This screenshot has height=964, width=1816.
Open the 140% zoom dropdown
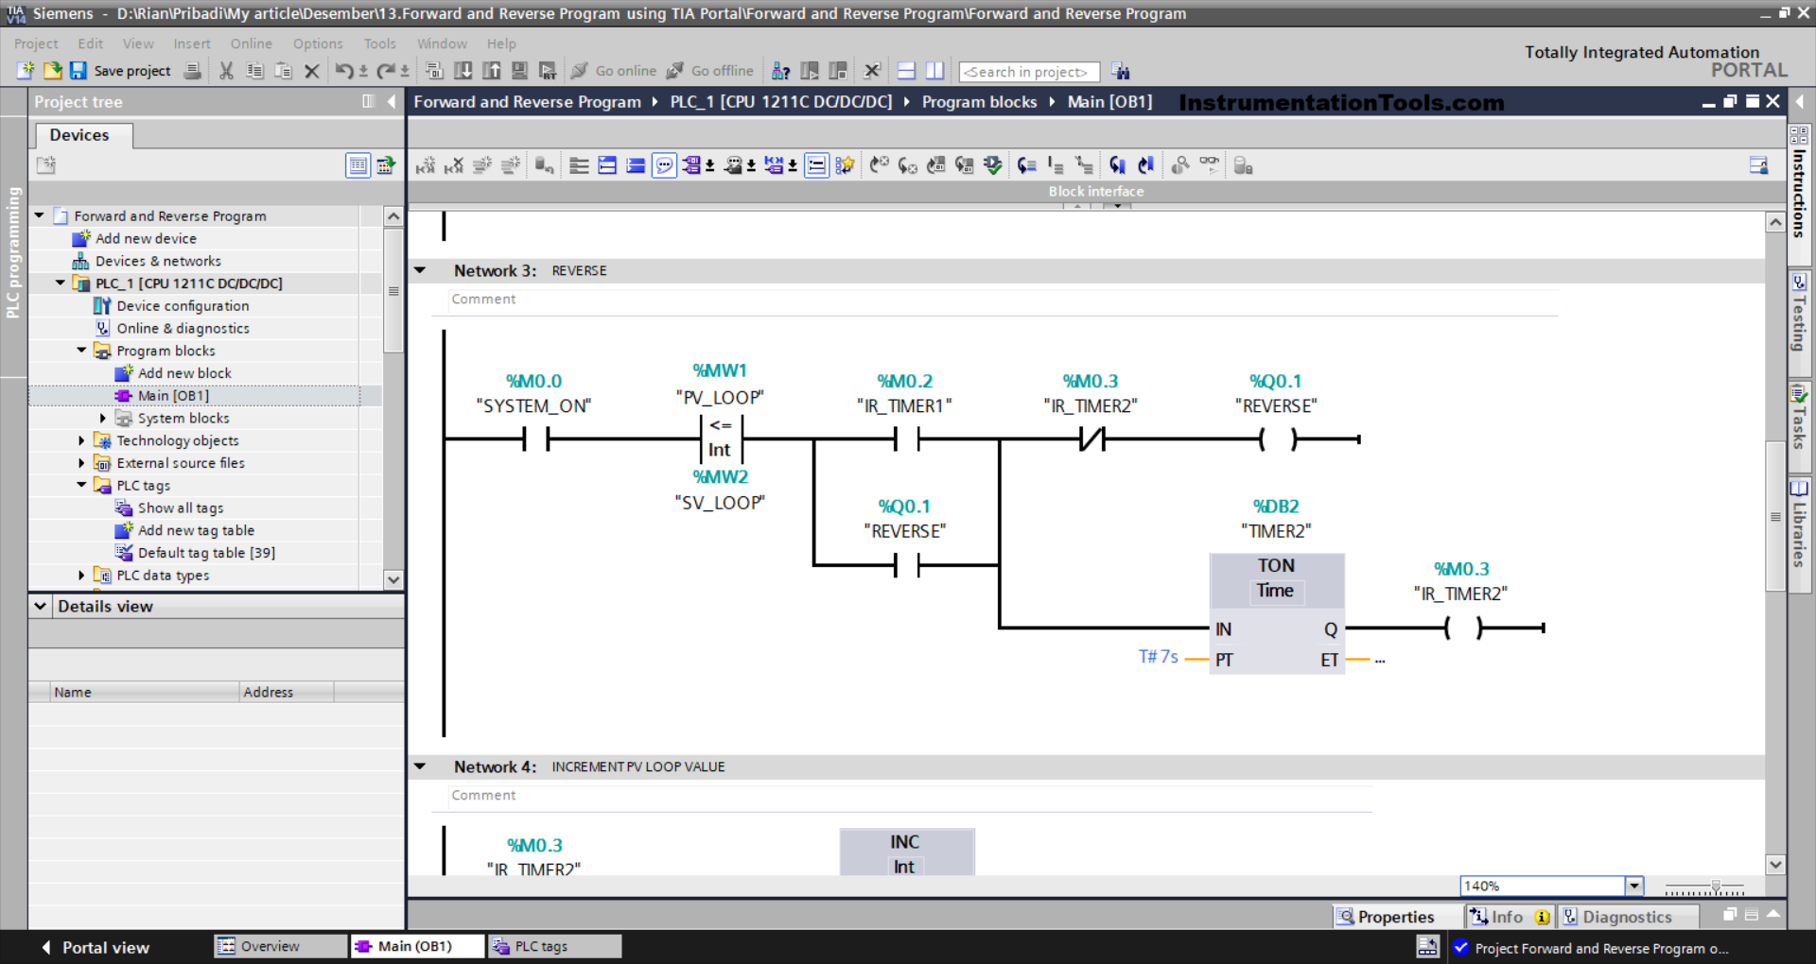pos(1633,886)
